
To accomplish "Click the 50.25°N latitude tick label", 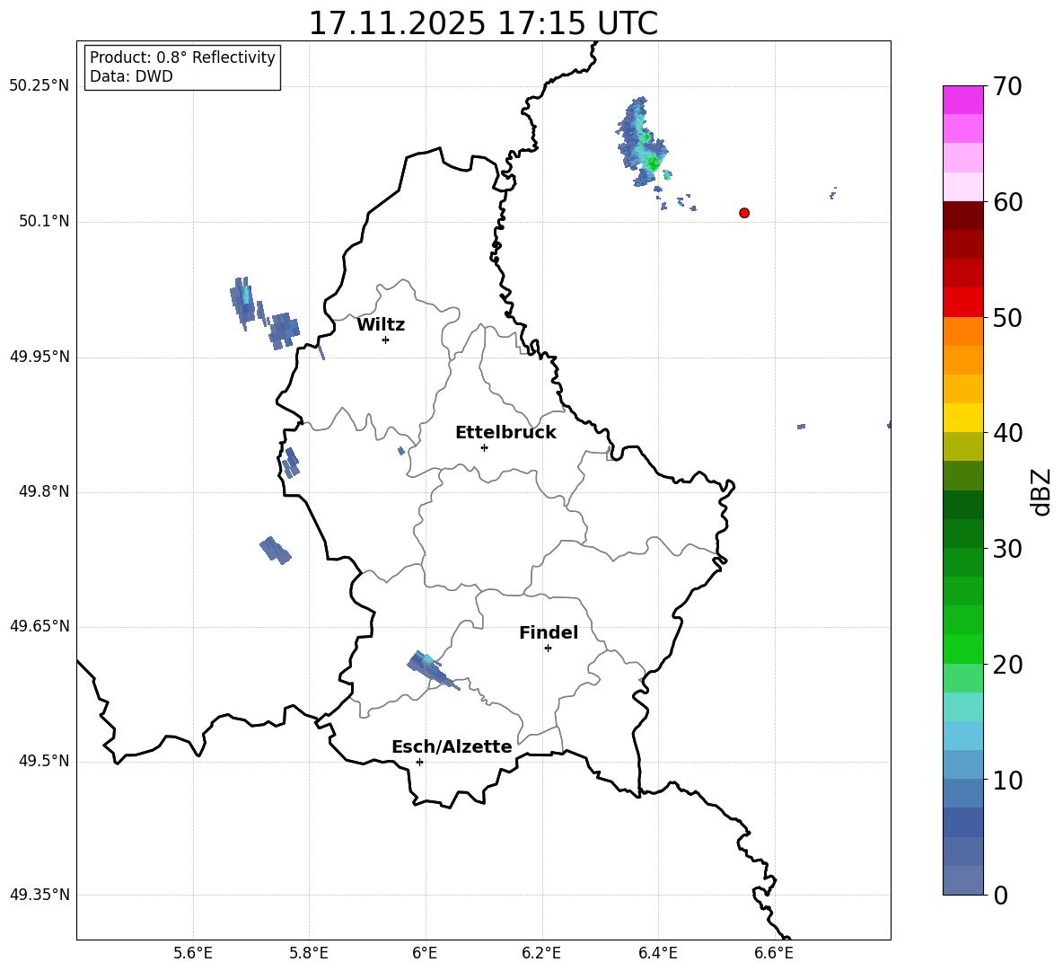I will (40, 86).
